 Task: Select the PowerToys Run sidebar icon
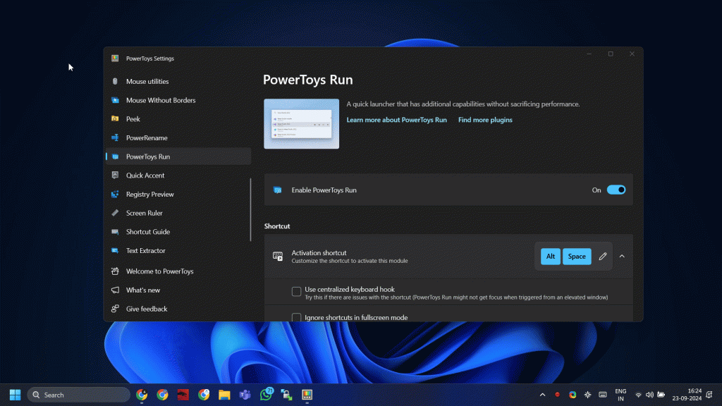click(x=115, y=156)
